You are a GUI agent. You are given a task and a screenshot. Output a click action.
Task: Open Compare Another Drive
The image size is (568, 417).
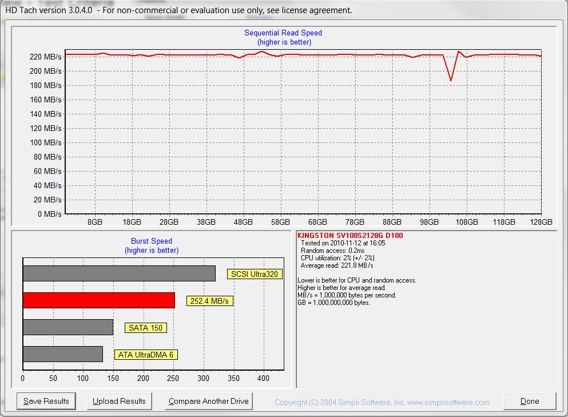coord(209,401)
